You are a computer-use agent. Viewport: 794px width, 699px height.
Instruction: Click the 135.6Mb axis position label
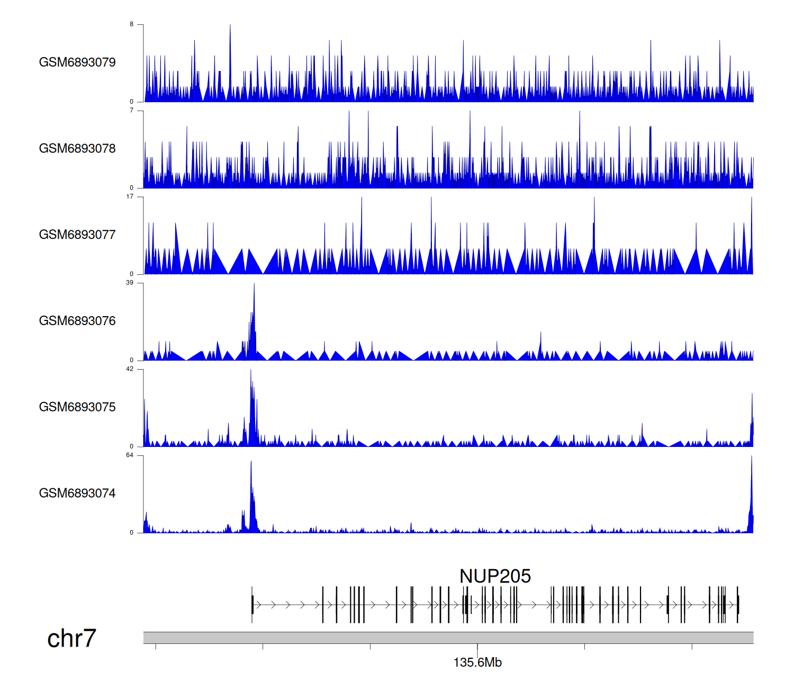tap(477, 662)
